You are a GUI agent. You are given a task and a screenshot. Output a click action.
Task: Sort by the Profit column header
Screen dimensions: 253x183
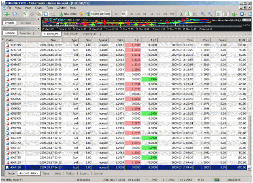(237, 40)
